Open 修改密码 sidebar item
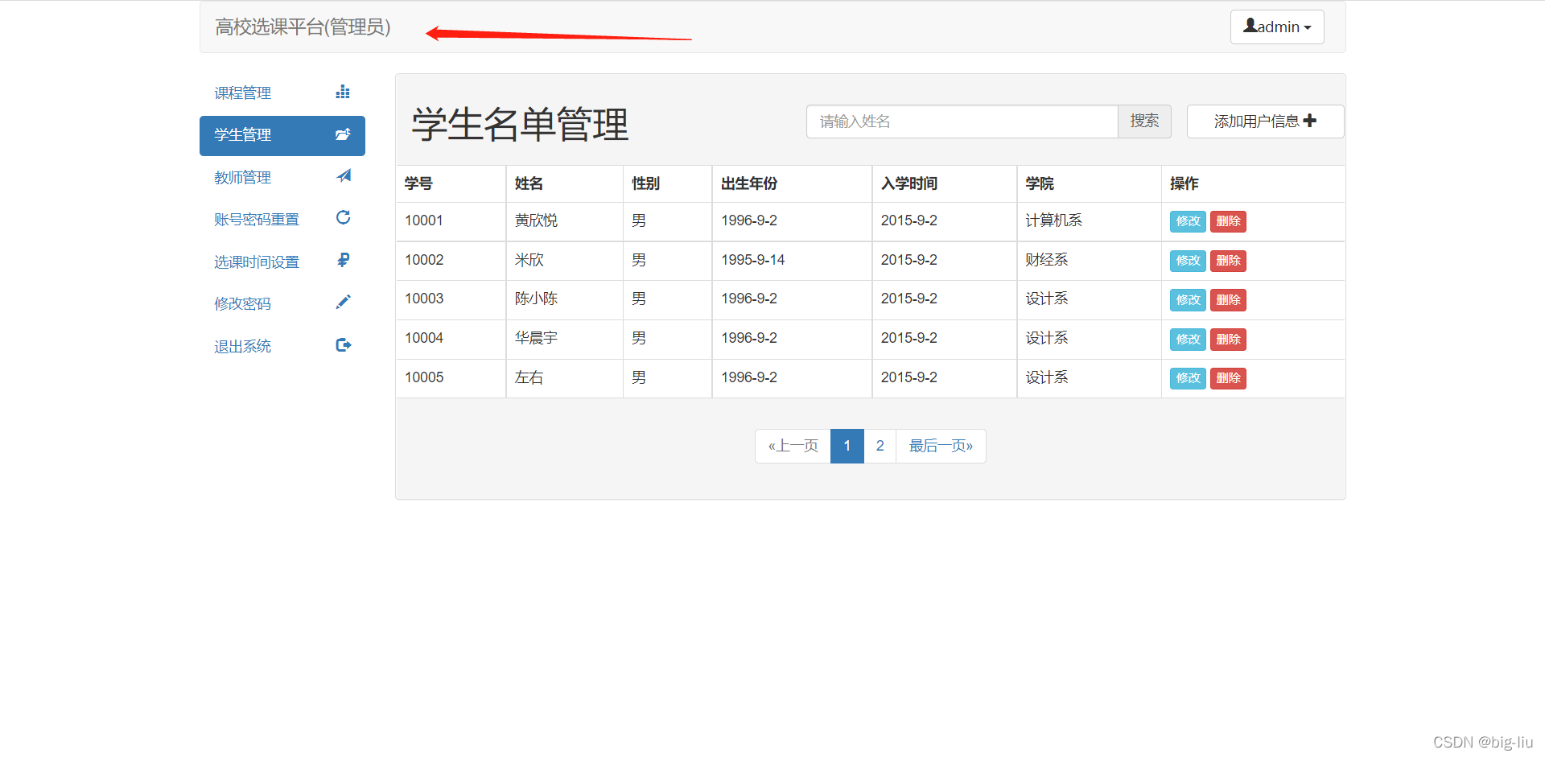1545x758 pixels. coord(282,303)
